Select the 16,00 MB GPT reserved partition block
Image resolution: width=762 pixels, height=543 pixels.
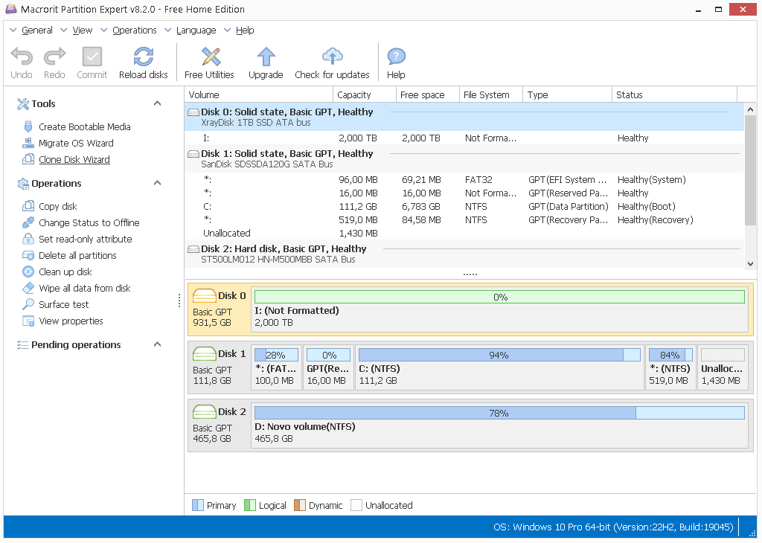click(x=327, y=367)
